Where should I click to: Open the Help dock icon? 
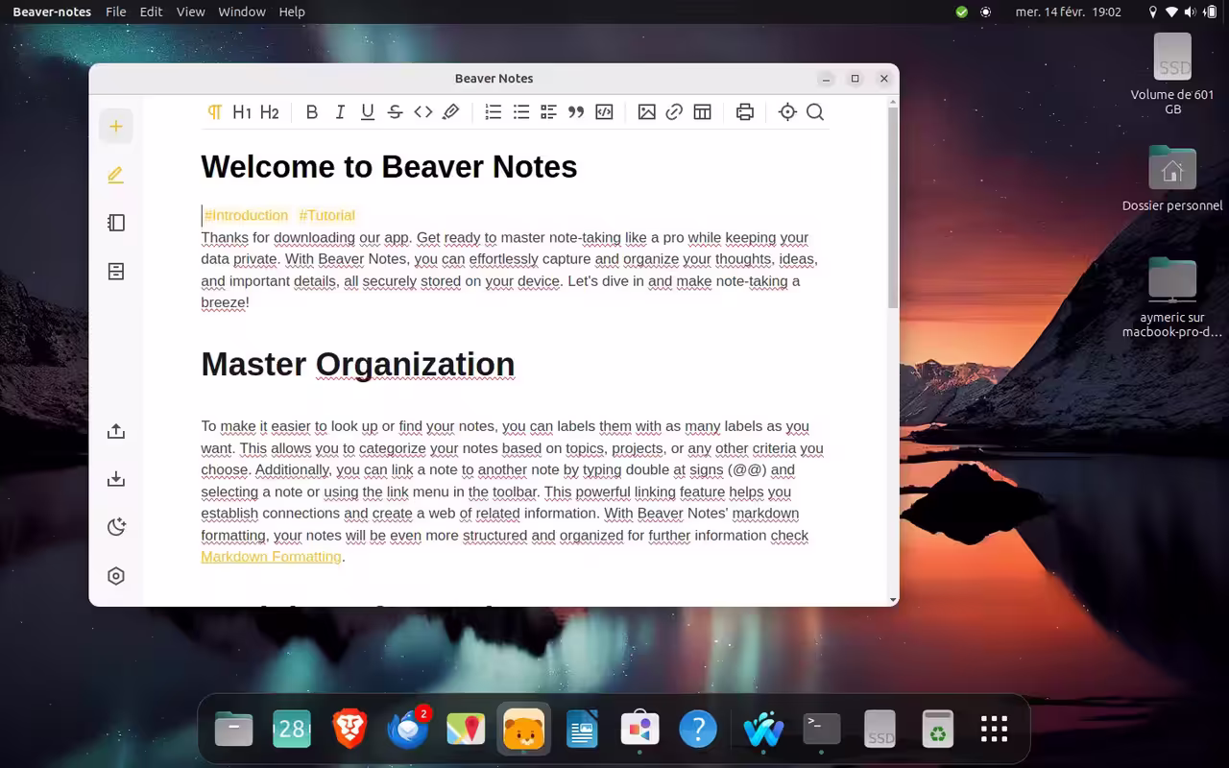coord(698,730)
